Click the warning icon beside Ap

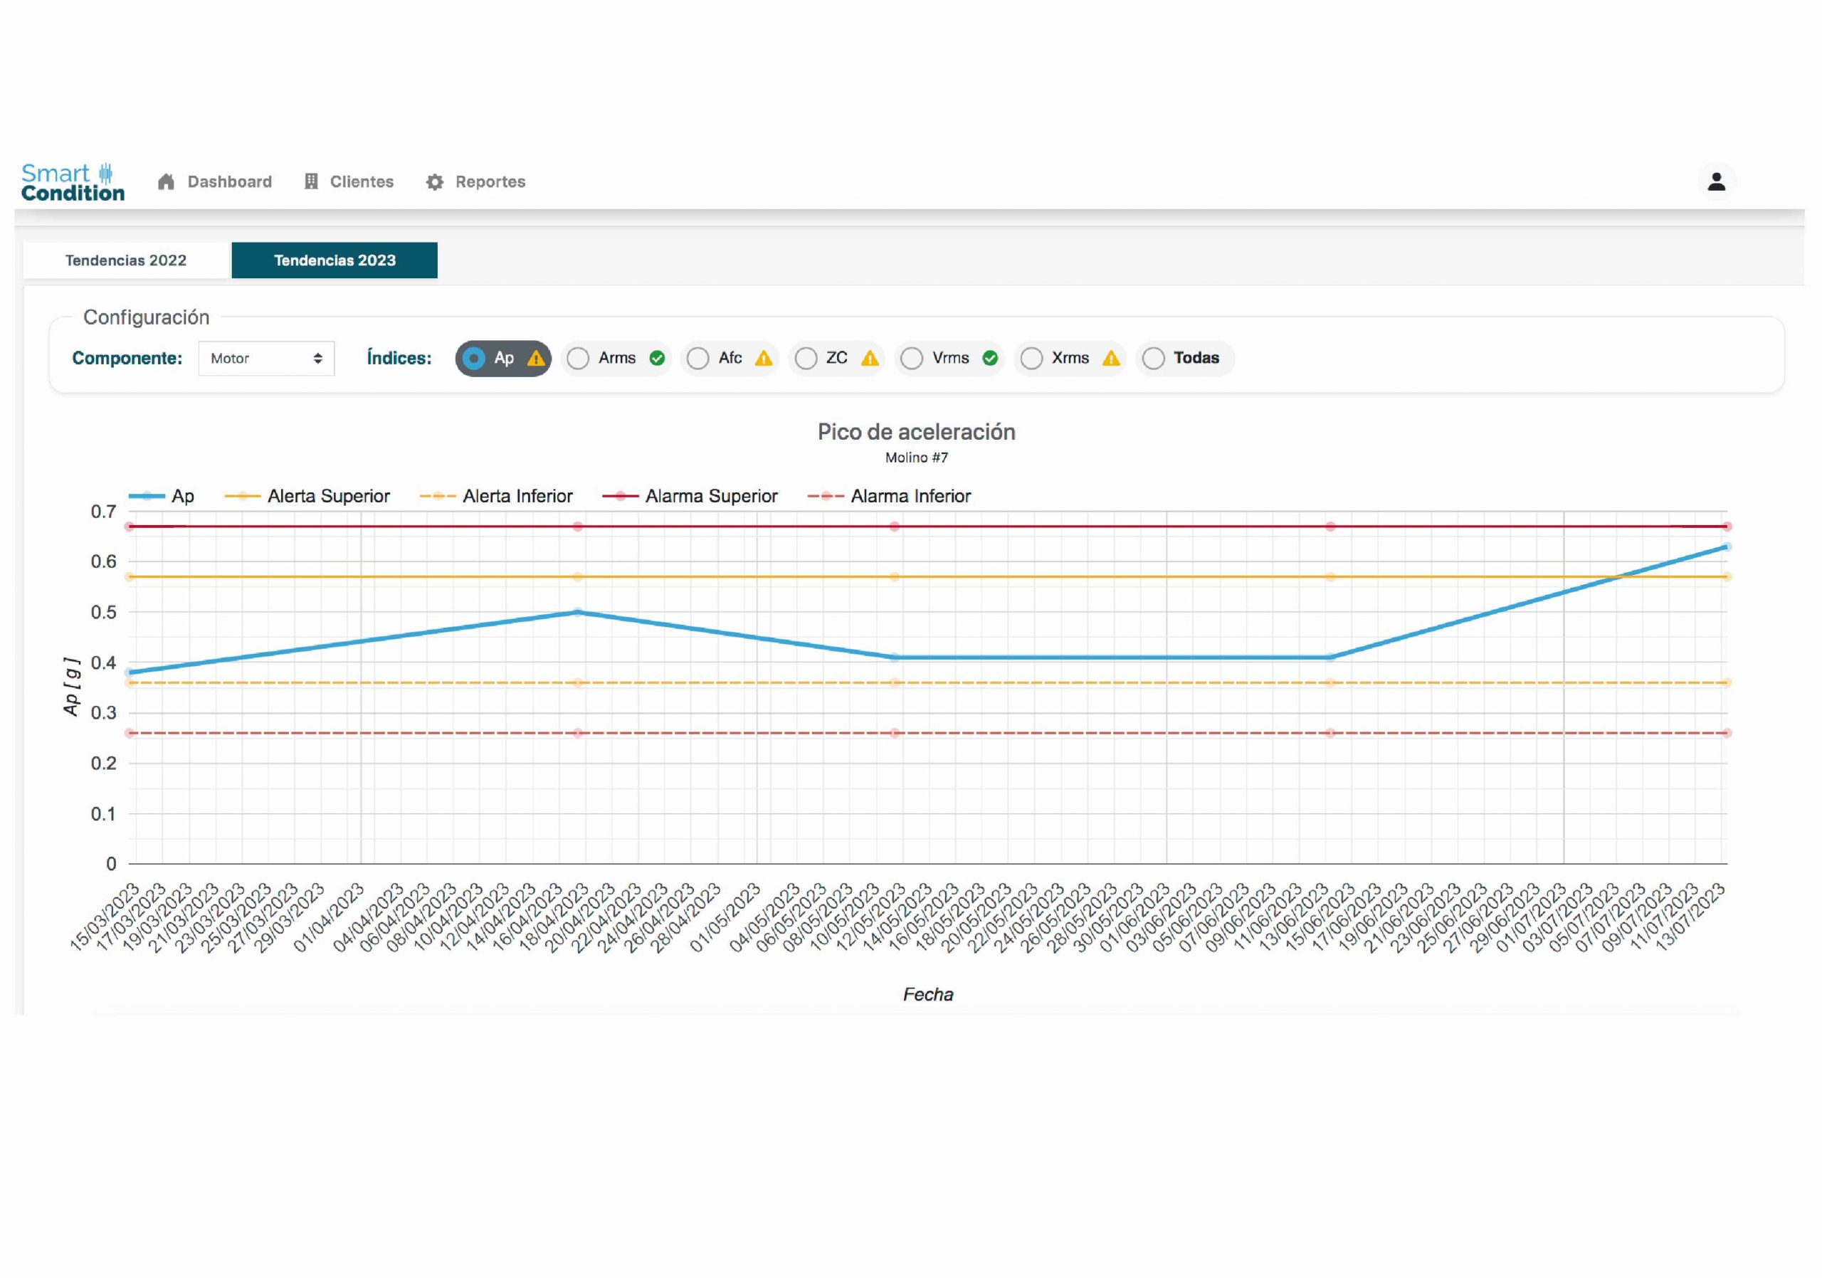coord(537,359)
